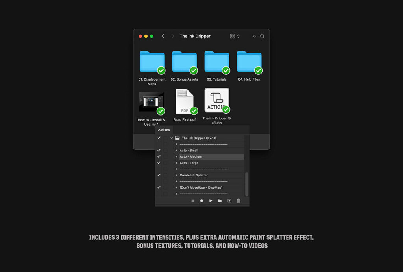The image size is (403, 272).
Task: Open the Finder search magnifier
Action: click(262, 36)
